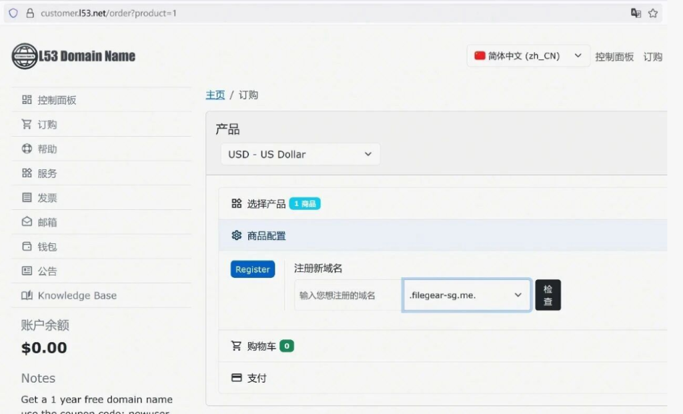This screenshot has width=683, height=414.
Task: Click the grid icon beside 选择产品
Action: 236,203
